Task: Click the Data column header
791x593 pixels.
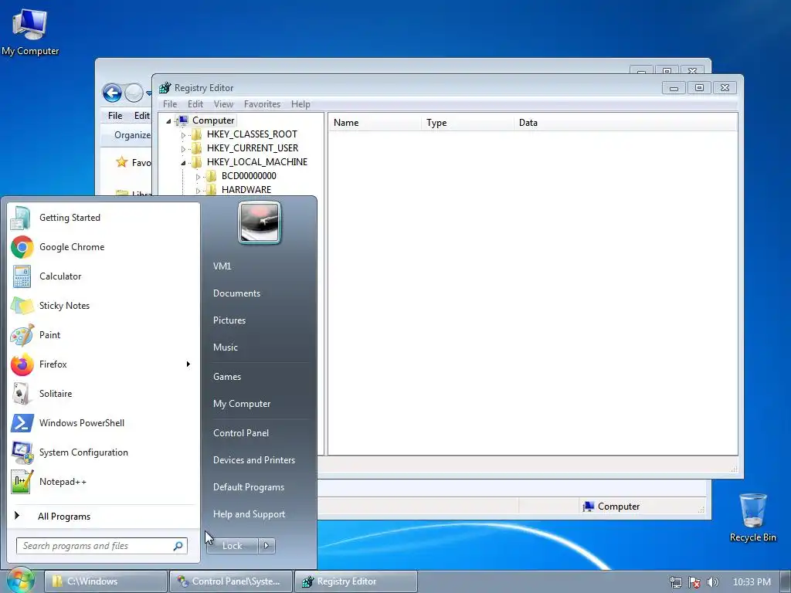Action: click(x=626, y=123)
